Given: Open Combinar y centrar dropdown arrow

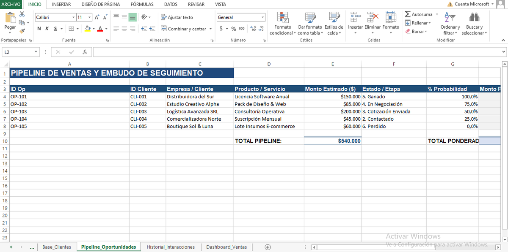Looking at the screenshot, I should pyautogui.click(x=210, y=29).
